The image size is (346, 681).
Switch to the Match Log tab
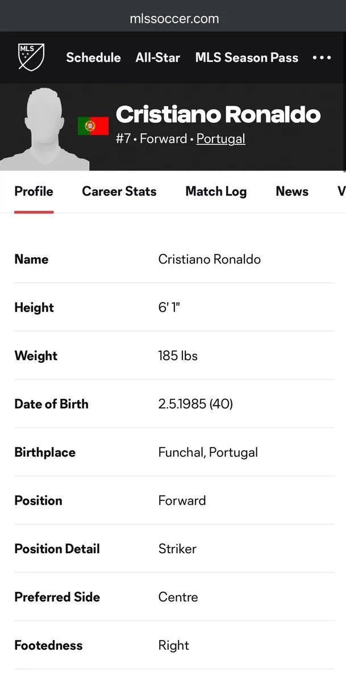(x=216, y=191)
